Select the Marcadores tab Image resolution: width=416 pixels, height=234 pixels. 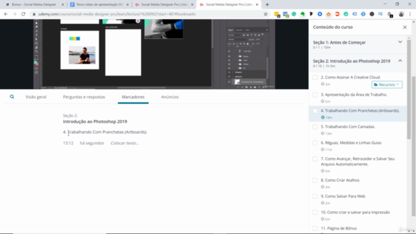(133, 97)
